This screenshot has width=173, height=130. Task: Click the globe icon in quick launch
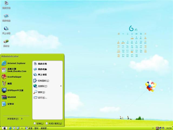14,128
